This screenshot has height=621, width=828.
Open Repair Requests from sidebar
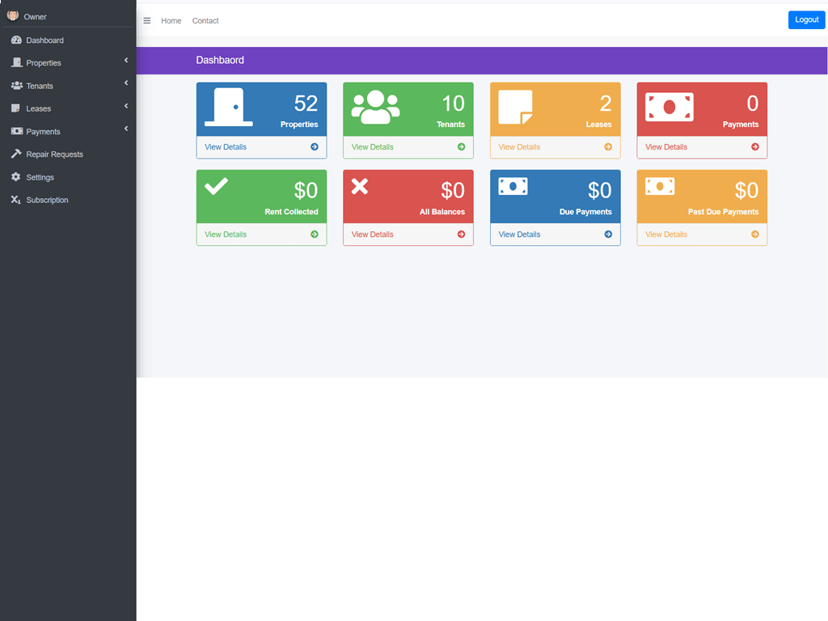coord(54,154)
